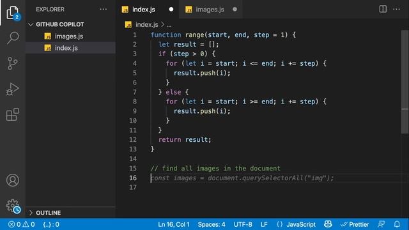Close unsaved index.js tab dot

click(x=171, y=10)
